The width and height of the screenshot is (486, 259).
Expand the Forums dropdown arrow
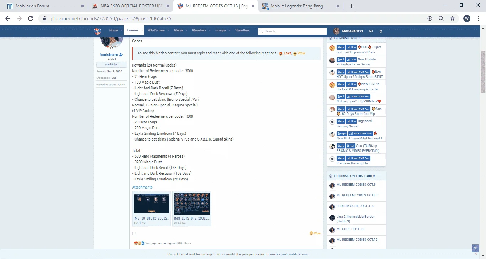point(142,31)
